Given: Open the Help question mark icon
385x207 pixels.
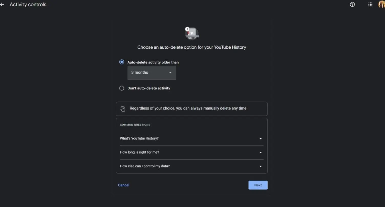Looking at the screenshot, I should coord(352,4).
